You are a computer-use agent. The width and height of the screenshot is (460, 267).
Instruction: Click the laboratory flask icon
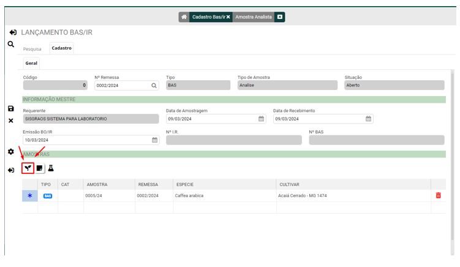click(51, 168)
